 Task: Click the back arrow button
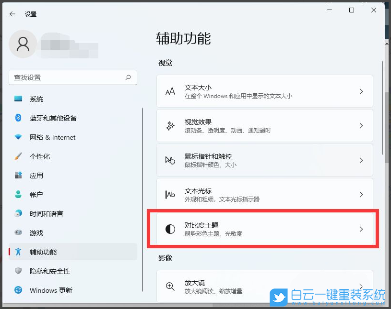(x=12, y=14)
